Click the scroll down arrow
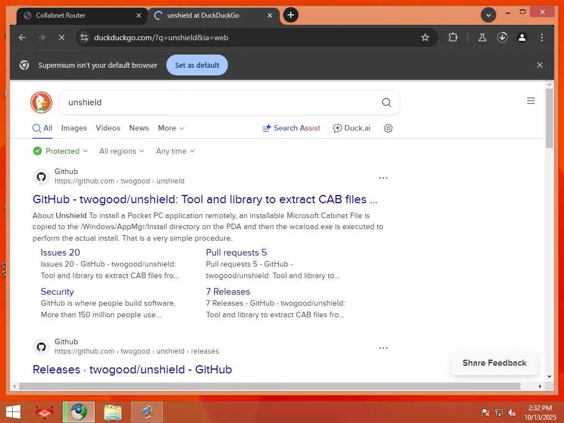This screenshot has width=564, height=423. click(549, 377)
